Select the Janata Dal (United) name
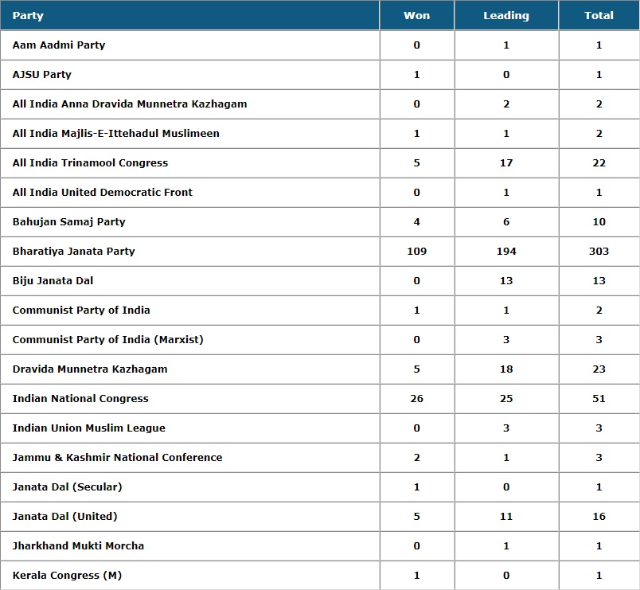The height and width of the screenshot is (590, 640). (x=65, y=516)
